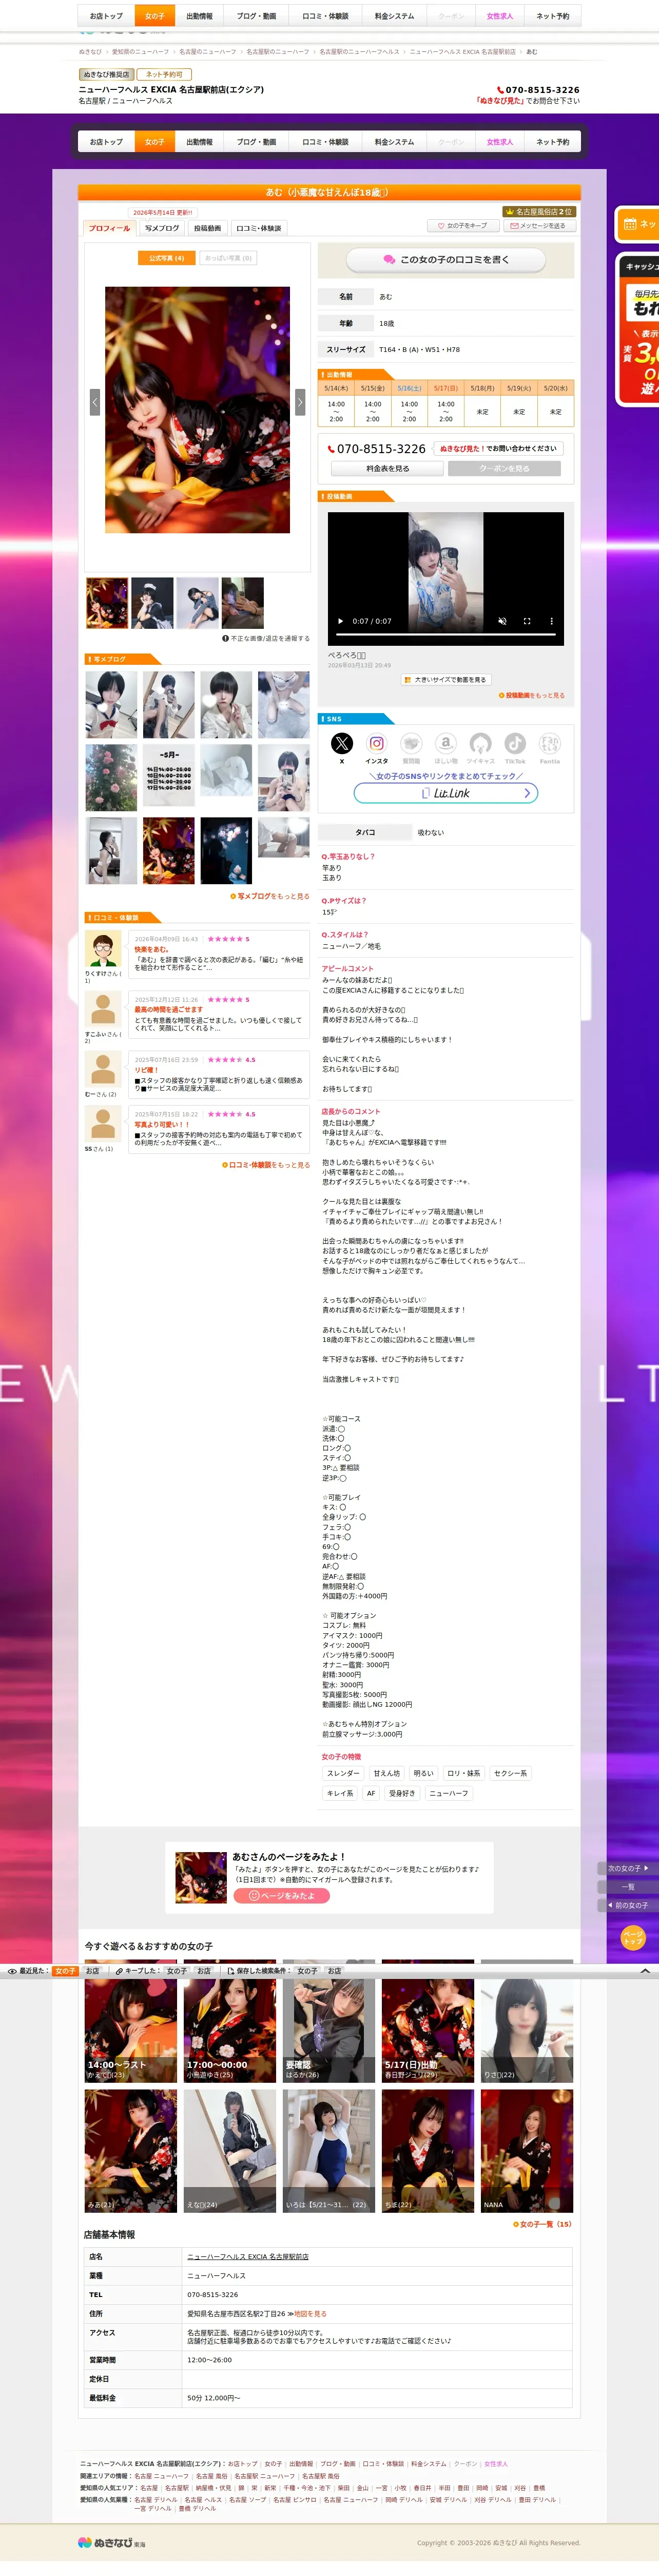The width and height of the screenshot is (659, 2576).
Task: Click the Fantia SNS icon
Action: (x=550, y=743)
